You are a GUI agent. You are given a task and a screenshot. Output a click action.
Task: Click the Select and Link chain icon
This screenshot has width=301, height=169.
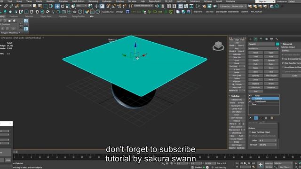tap(6, 6)
